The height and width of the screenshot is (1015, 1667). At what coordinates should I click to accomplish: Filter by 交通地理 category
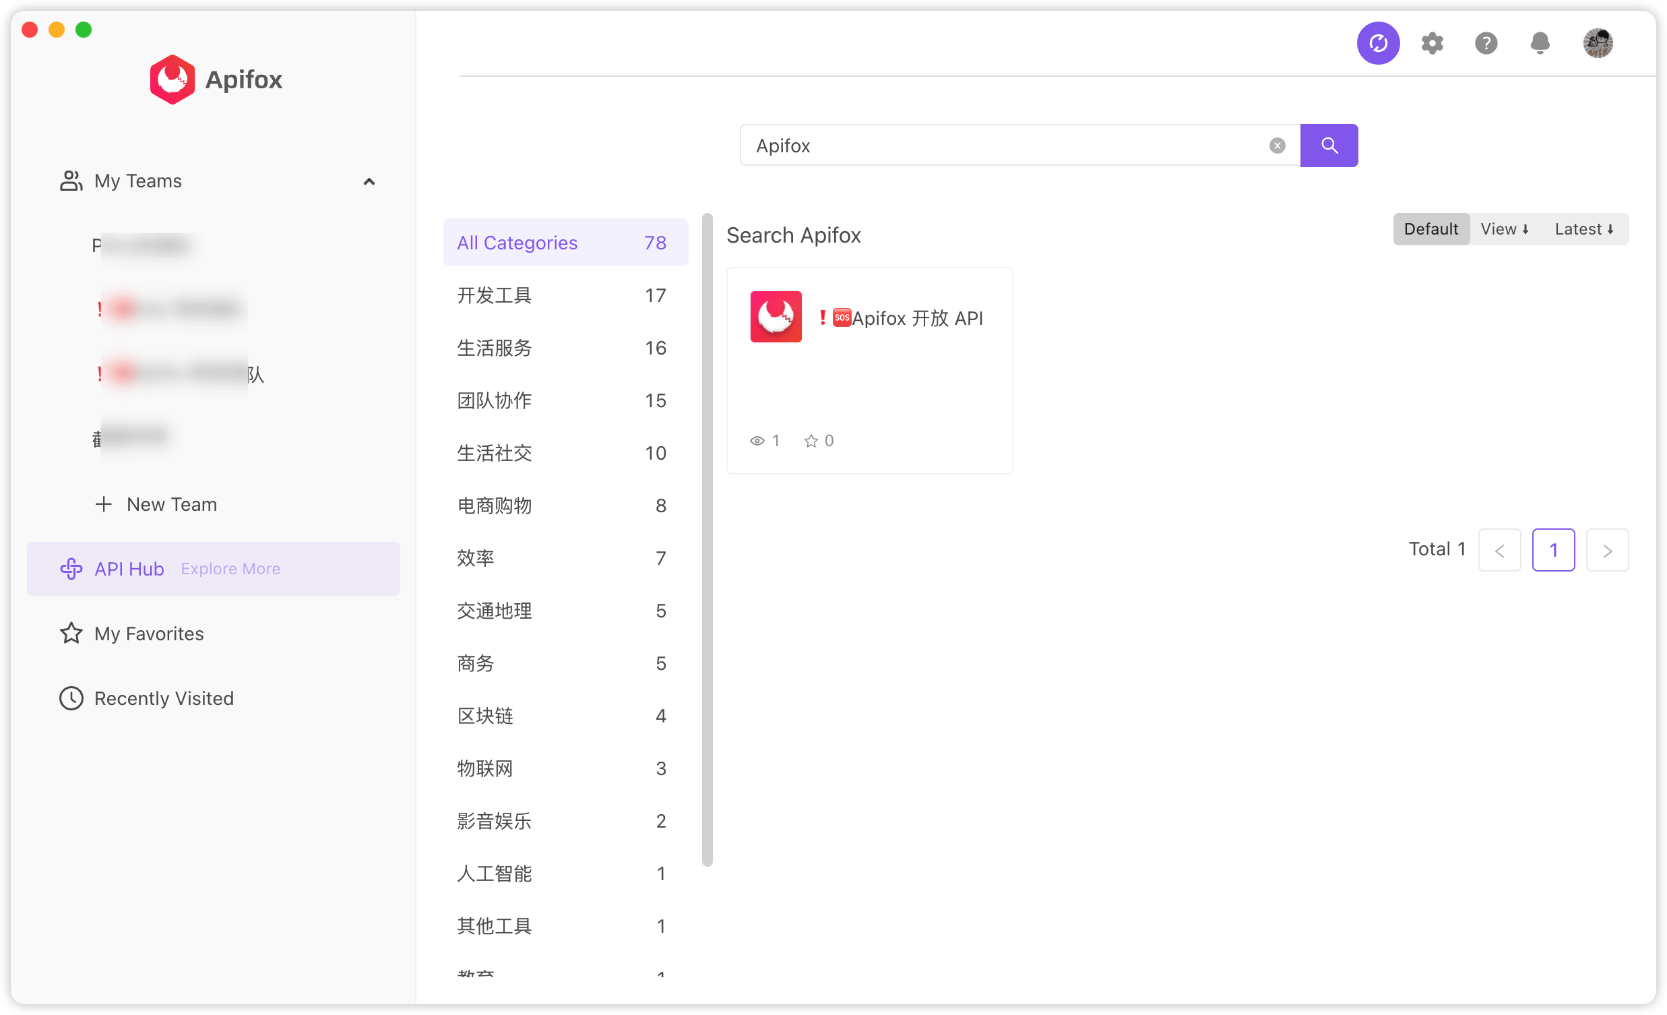(565, 611)
